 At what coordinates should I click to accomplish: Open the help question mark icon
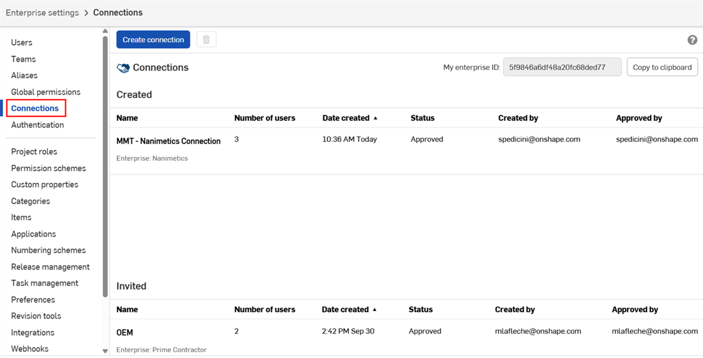692,40
